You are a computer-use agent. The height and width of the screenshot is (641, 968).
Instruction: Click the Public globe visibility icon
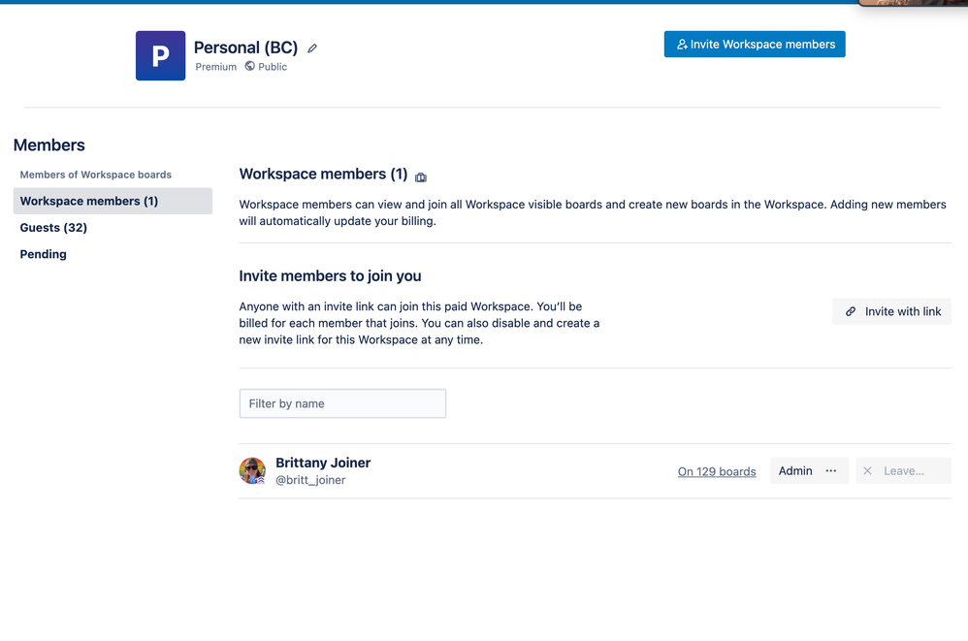point(249,66)
